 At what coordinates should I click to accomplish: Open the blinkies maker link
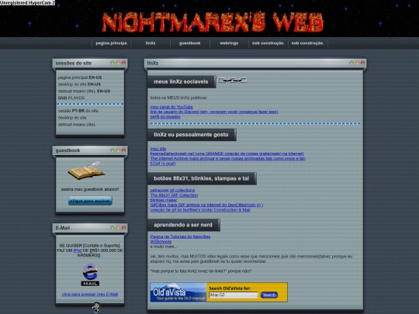(x=164, y=200)
